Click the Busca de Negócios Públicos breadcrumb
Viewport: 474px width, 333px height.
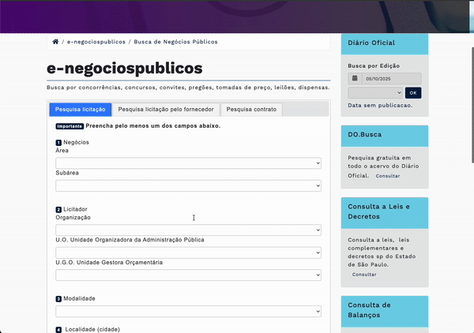(x=176, y=42)
